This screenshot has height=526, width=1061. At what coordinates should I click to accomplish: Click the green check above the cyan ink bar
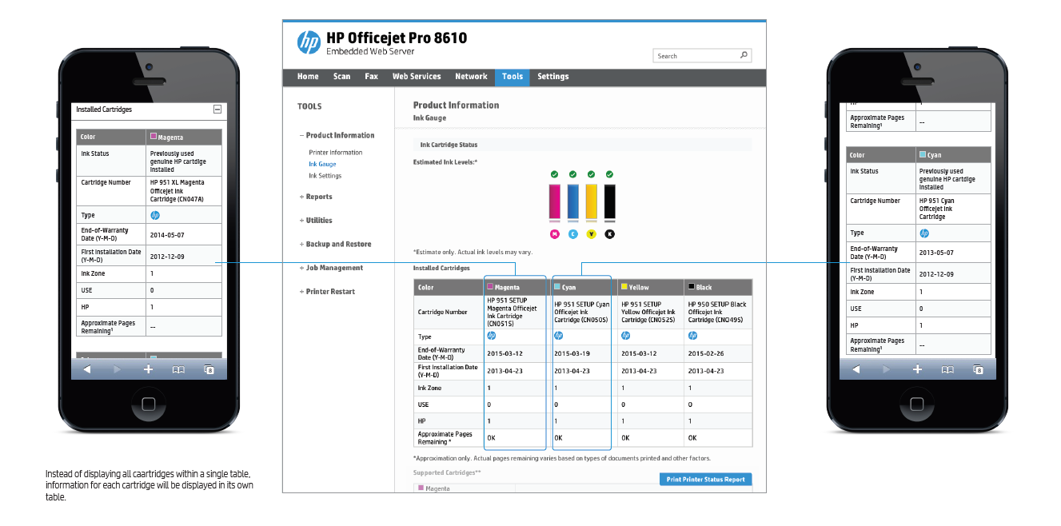(x=572, y=173)
